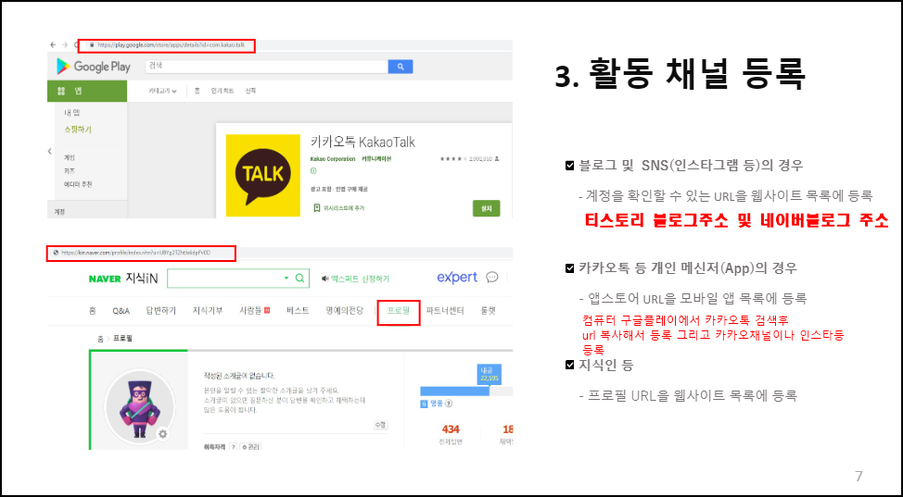Viewport: 903px width, 497px height.
Task: Open 내 앱 in the Play sidebar
Action: coord(72,113)
